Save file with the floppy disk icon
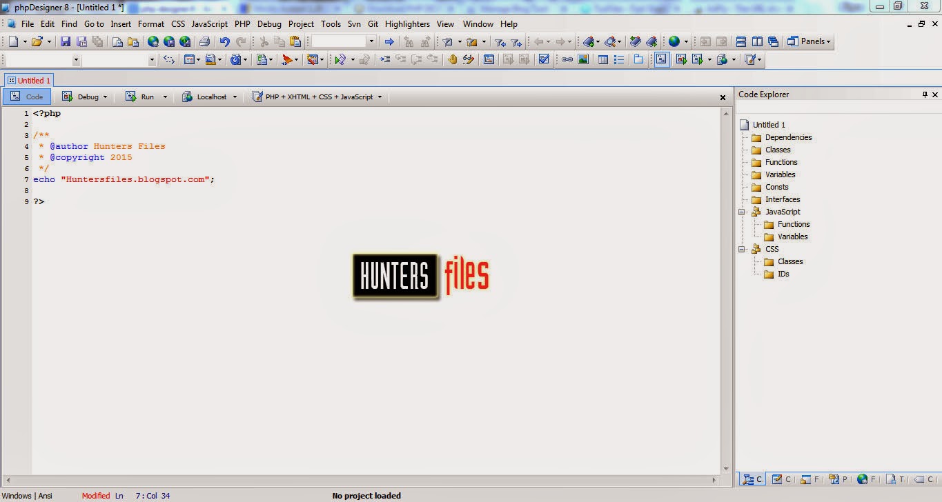Viewport: 942px width, 502px height. click(x=66, y=41)
